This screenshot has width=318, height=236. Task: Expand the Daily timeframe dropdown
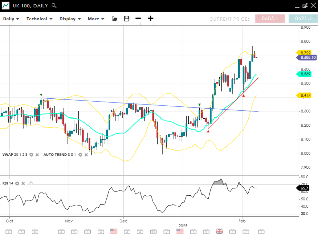click(x=11, y=19)
